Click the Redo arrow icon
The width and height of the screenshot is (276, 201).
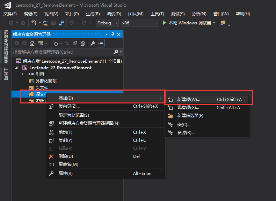coord(84,23)
